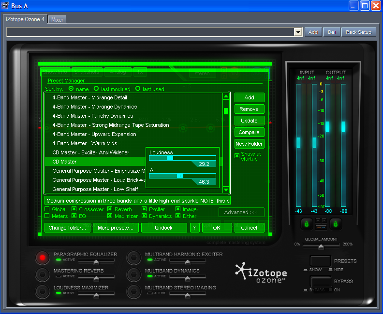383x314 pixels.
Task: Enable the Global checkbox
Action: (47, 209)
